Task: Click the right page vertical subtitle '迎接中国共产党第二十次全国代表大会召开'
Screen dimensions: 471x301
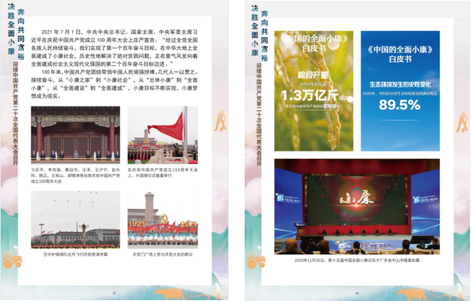Action: pos(259,114)
